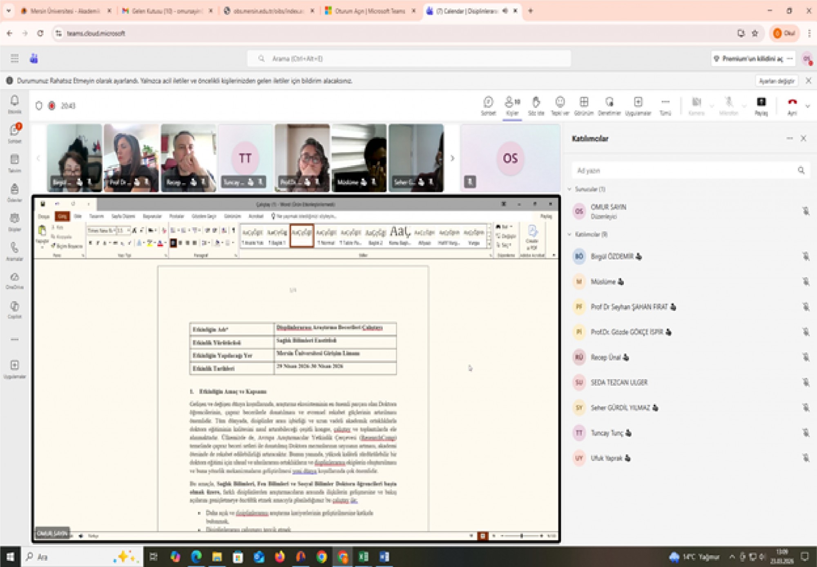817x567 pixels.
Task: Raise hand with Söz iste
Action: [536, 105]
